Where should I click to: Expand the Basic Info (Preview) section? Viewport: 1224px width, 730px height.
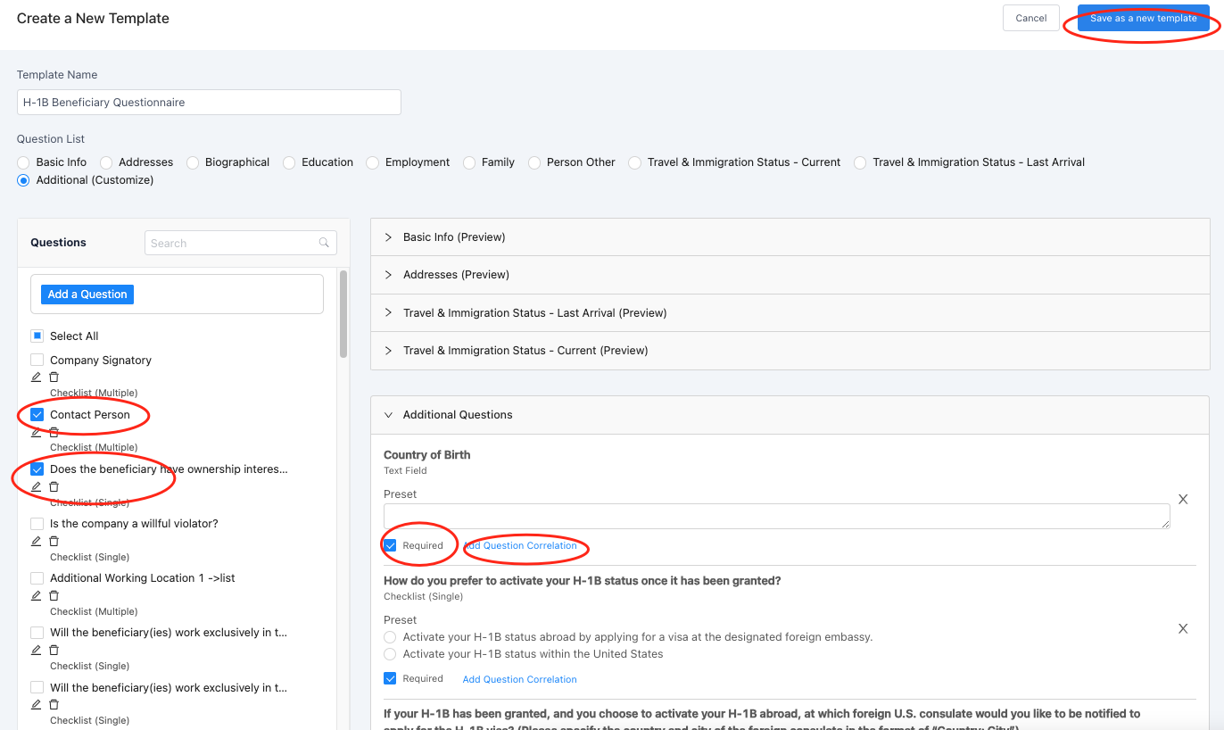(790, 237)
